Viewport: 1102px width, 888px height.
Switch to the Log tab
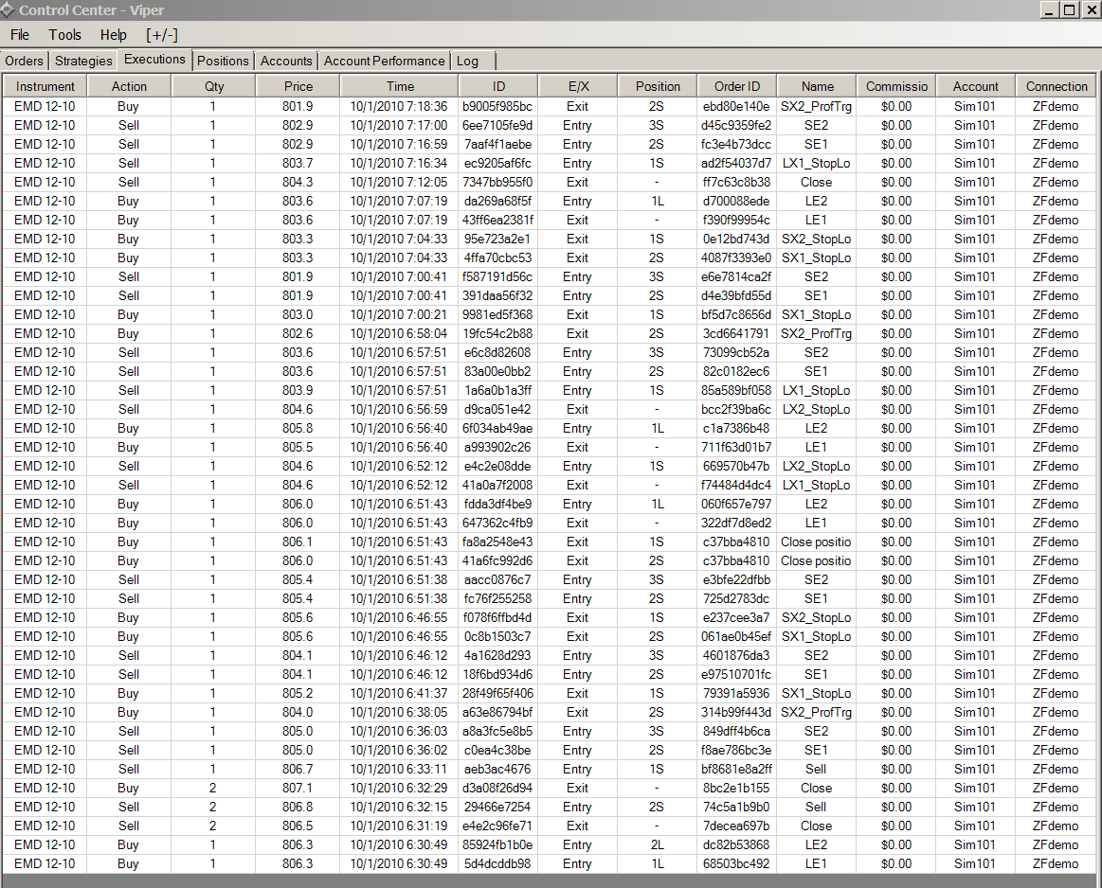[x=467, y=62]
